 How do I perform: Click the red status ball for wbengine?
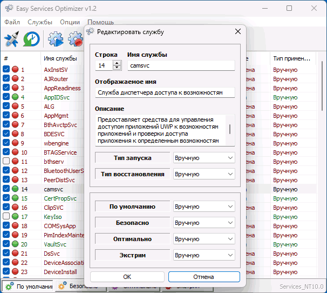pyautogui.click(x=15, y=143)
